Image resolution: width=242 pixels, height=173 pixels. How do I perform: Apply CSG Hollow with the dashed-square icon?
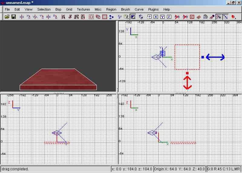(91, 17)
